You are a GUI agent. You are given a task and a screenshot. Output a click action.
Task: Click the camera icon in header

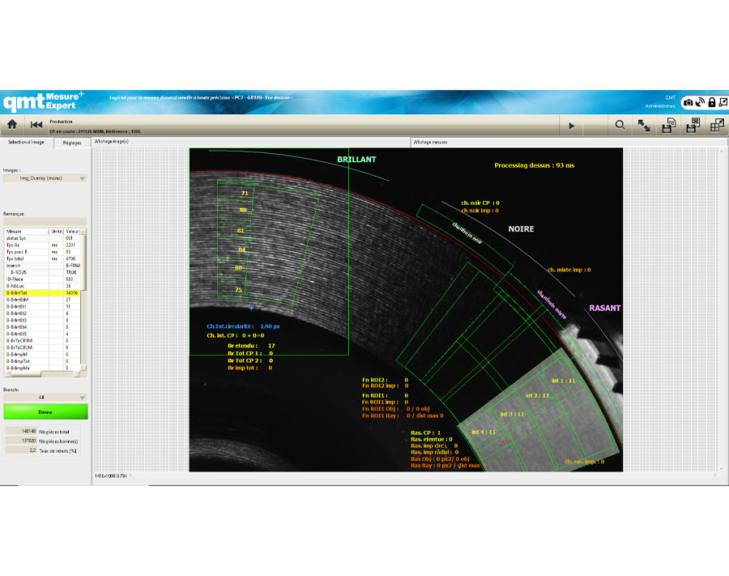(688, 102)
